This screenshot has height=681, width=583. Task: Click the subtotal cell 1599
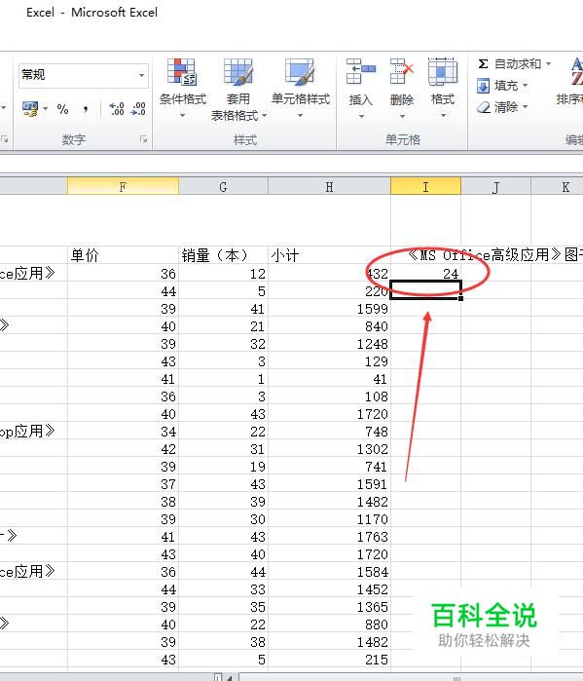[329, 309]
